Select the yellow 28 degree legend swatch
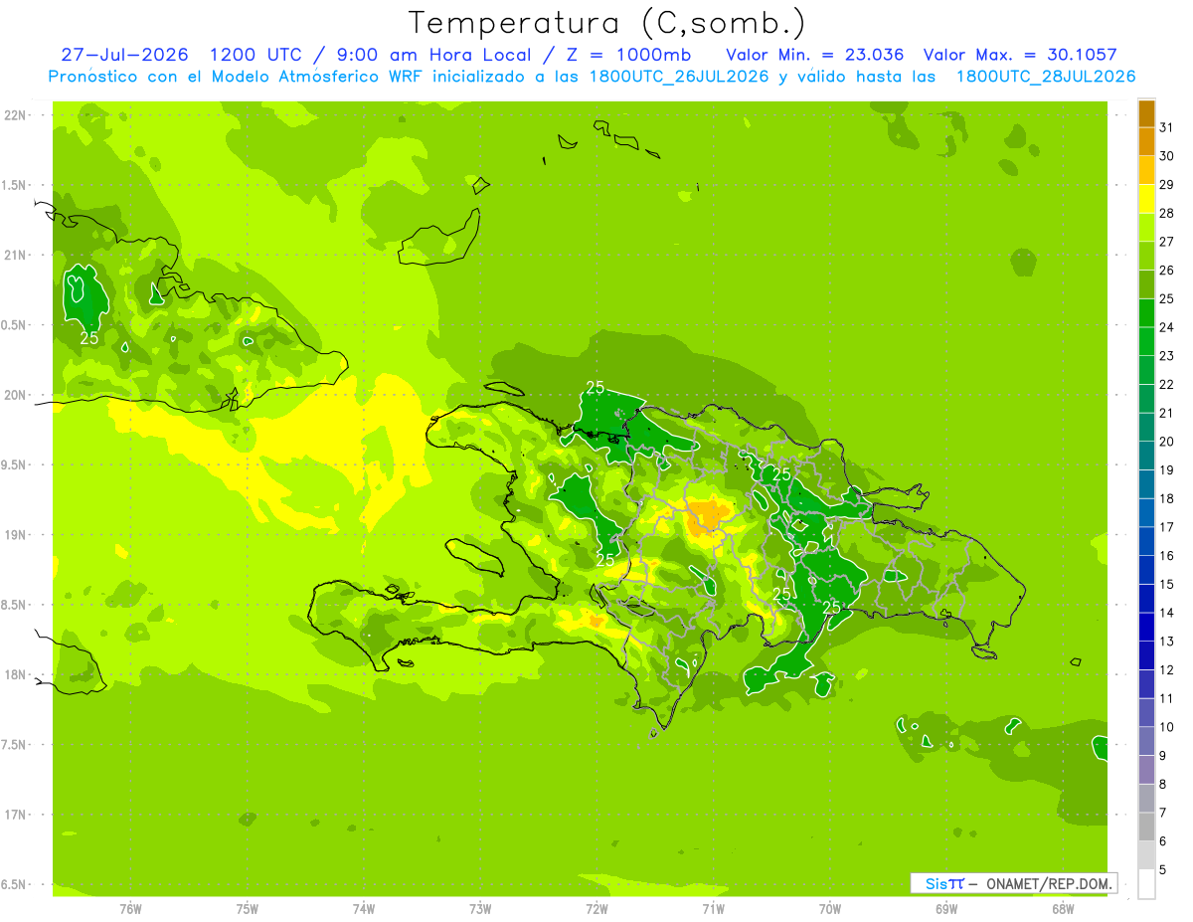The image size is (1193, 922). click(x=1146, y=199)
